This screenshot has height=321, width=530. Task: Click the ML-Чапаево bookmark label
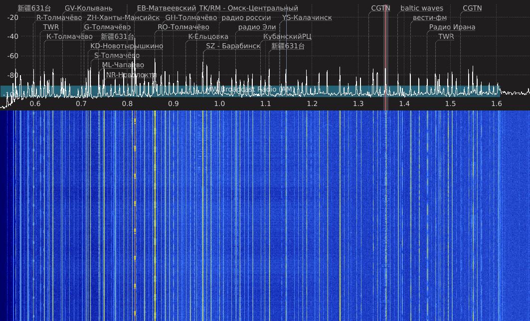[x=123, y=65]
